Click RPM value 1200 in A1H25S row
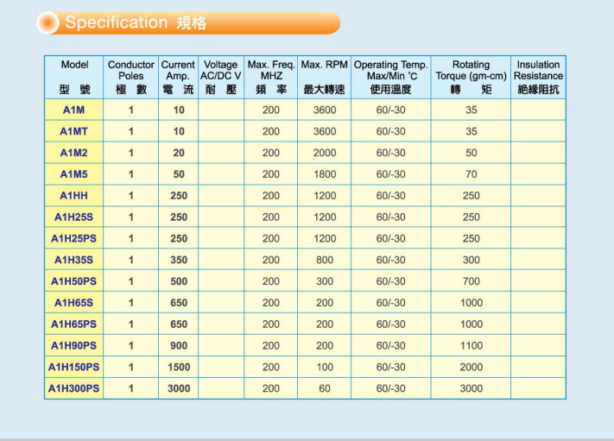 pos(325,217)
